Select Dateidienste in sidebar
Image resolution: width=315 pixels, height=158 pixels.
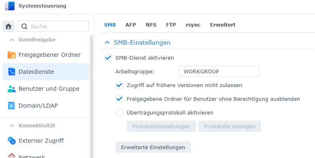(x=46, y=72)
